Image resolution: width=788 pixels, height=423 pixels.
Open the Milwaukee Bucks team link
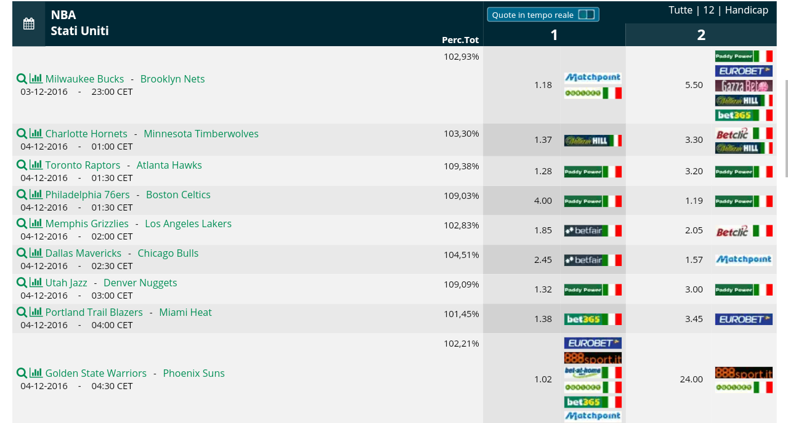coord(84,79)
